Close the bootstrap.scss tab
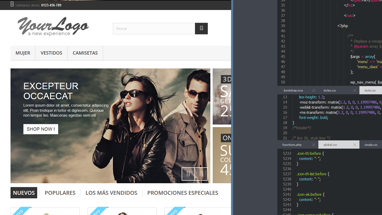 314,90
